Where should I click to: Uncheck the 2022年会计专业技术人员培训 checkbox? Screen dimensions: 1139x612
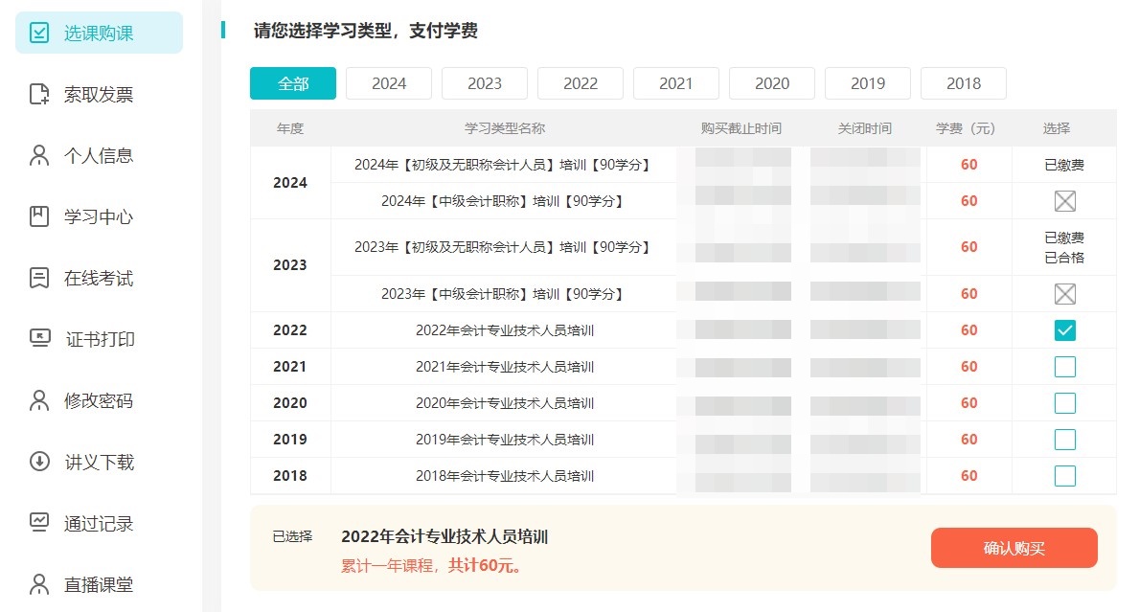(1064, 330)
